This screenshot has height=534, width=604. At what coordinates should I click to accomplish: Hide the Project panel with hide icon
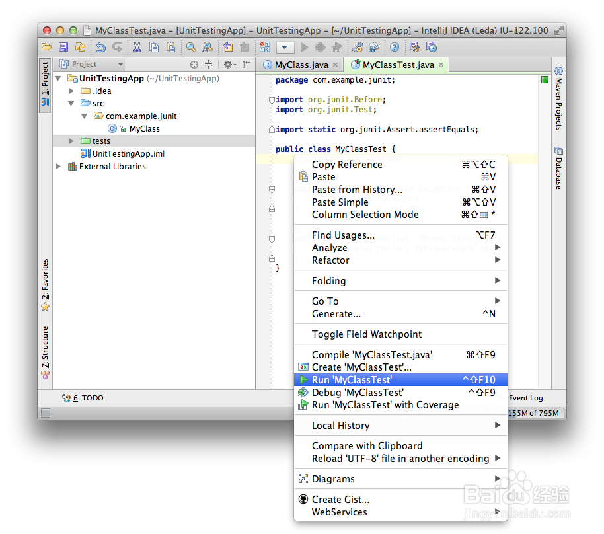[x=246, y=64]
